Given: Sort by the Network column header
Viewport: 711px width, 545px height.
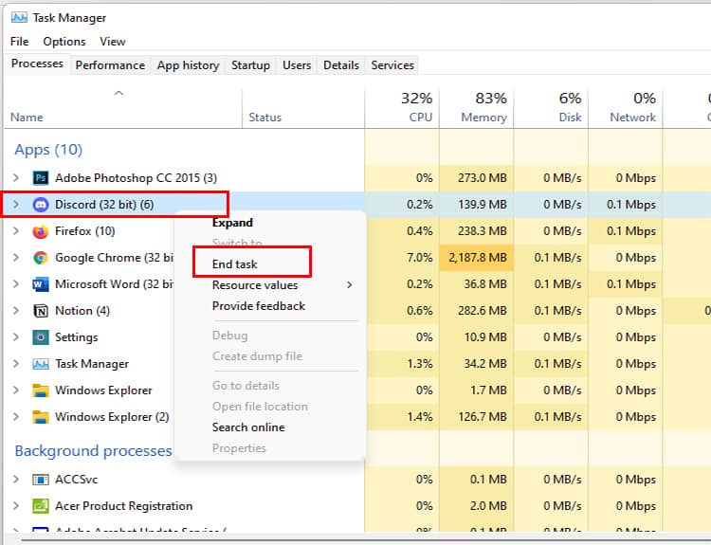Looking at the screenshot, I should tap(625, 109).
